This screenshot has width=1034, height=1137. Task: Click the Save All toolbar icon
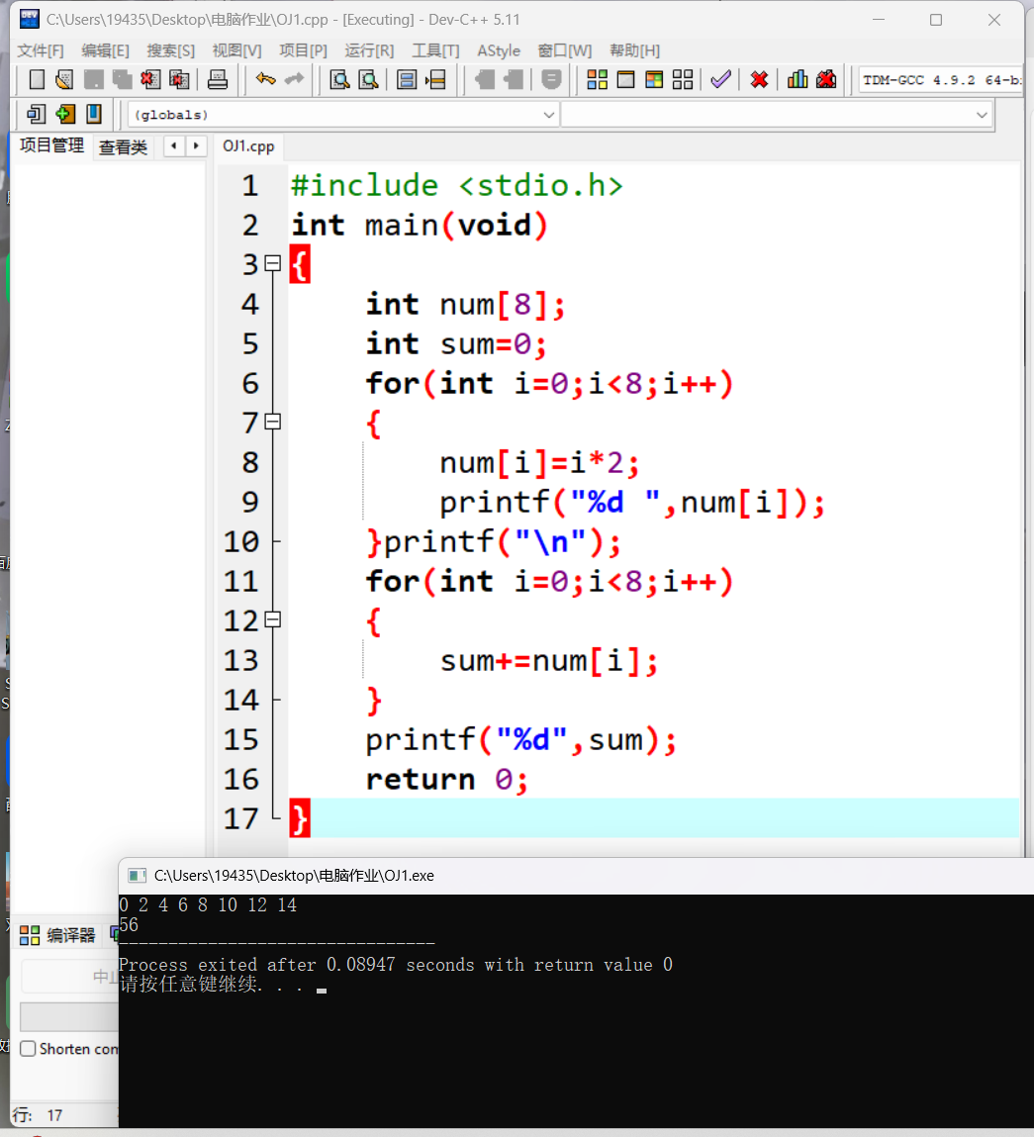(x=122, y=80)
